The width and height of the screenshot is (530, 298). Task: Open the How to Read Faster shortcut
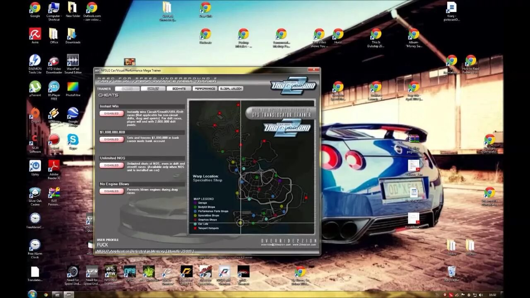point(471,64)
